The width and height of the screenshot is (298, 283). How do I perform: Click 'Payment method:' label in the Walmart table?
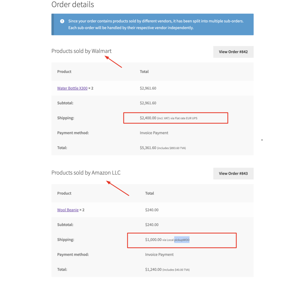(x=73, y=133)
